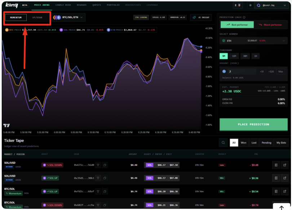Screen dimensions: 292x210
Task: Filter ticker tape by the Won tab
Action: point(243,143)
